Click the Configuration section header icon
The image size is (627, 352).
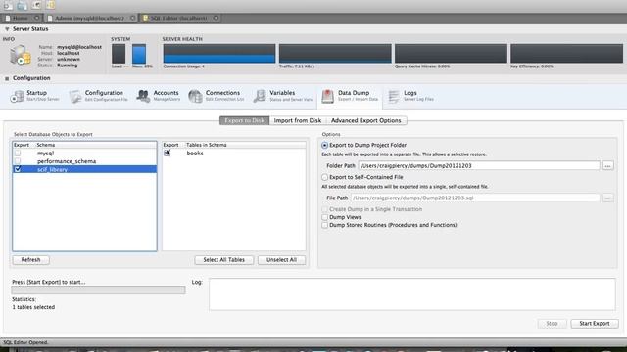pyautogui.click(x=7, y=78)
